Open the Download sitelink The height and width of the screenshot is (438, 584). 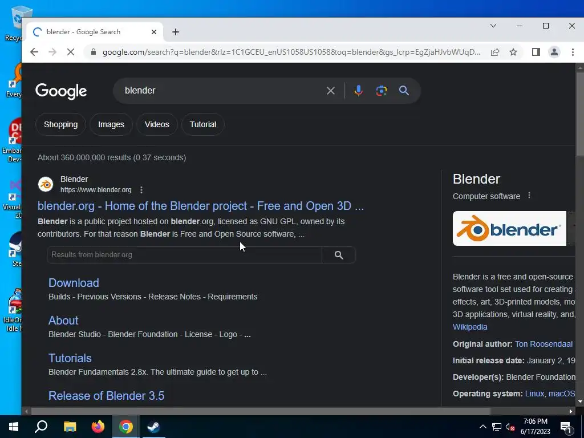[x=74, y=283]
